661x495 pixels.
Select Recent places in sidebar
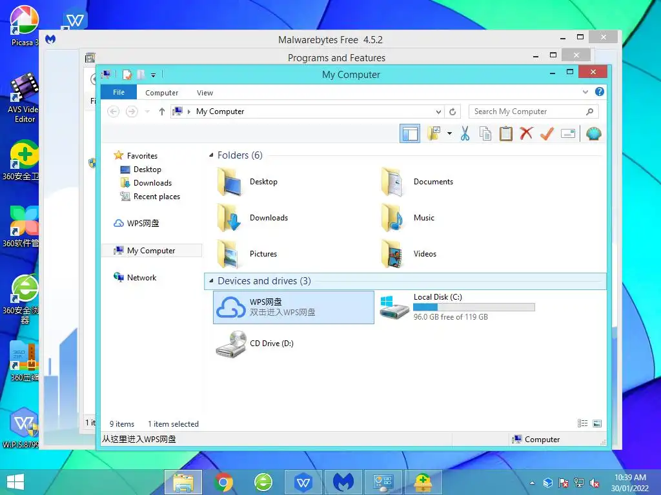click(x=157, y=197)
